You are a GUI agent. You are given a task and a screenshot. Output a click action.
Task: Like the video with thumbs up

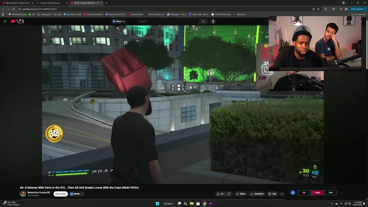coord(220,194)
